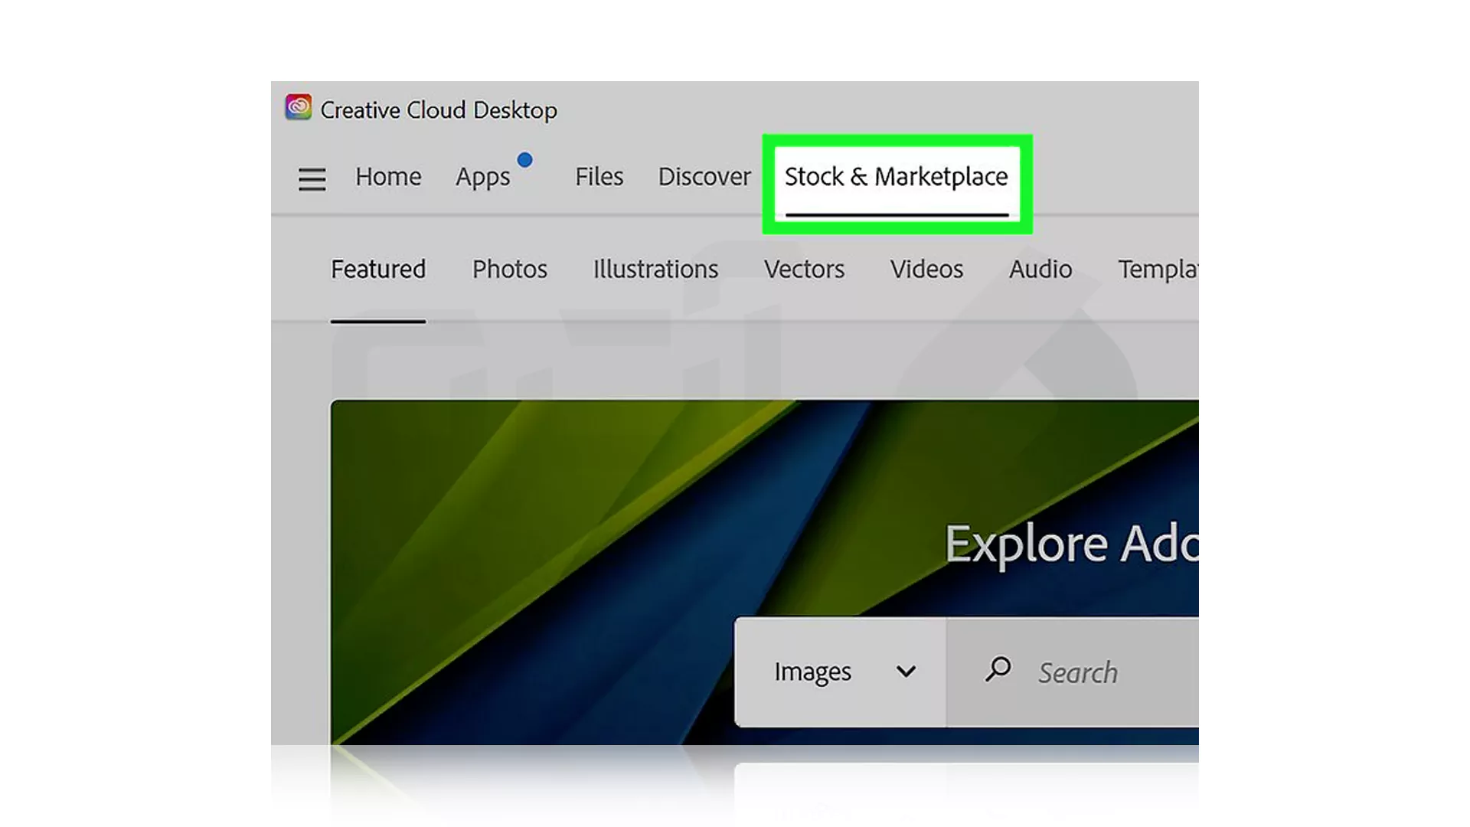Open the Videos category
Image resolution: width=1470 pixels, height=827 pixels.
926,270
